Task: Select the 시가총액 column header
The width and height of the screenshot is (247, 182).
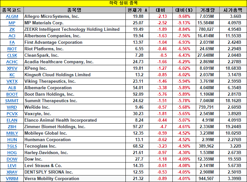Action: tap(233, 10)
